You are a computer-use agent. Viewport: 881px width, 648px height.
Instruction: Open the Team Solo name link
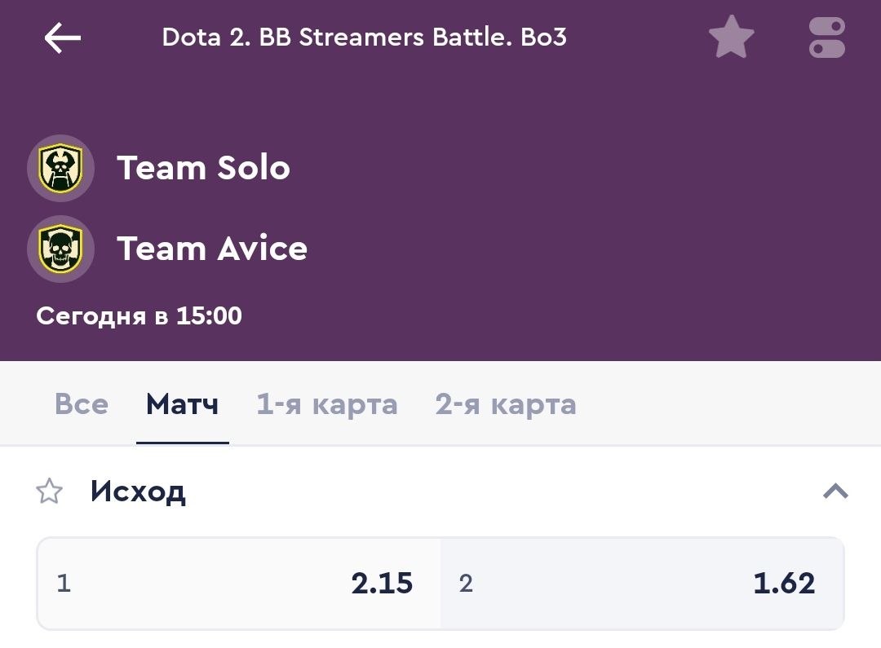tap(203, 168)
